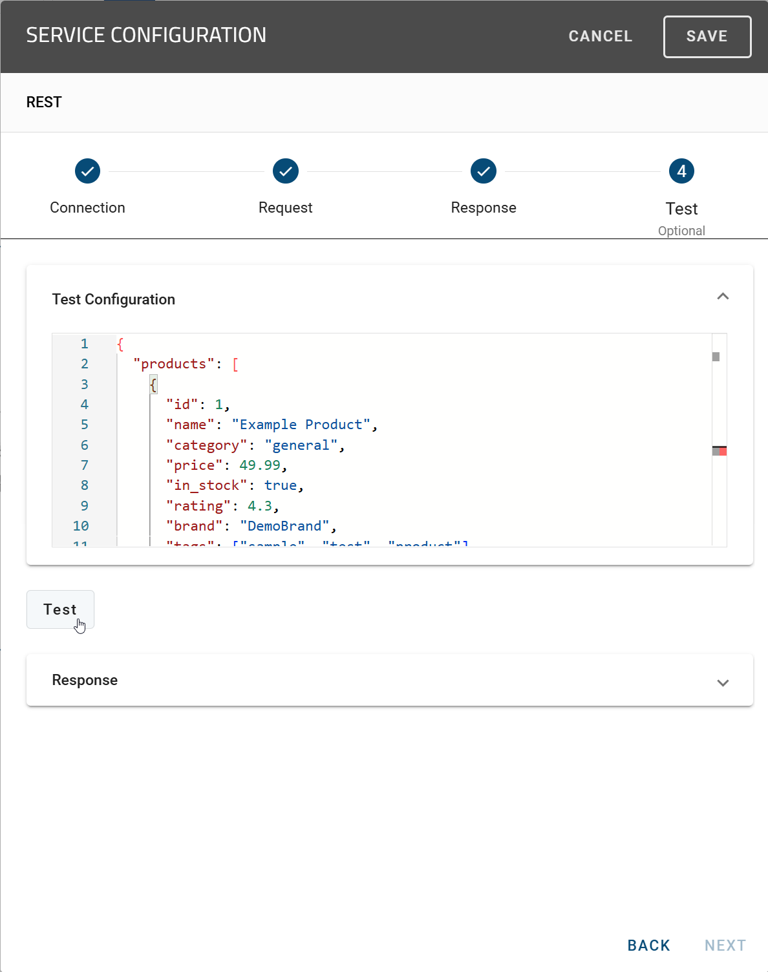Click the NEXT link

[x=724, y=945]
